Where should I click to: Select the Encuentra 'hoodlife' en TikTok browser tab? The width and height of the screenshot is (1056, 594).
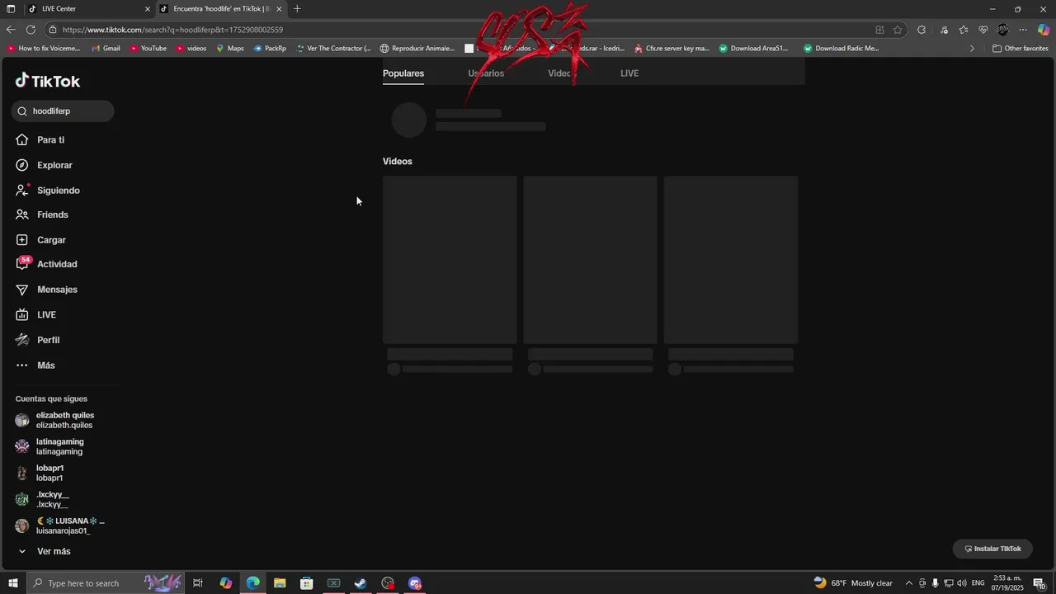point(221,9)
